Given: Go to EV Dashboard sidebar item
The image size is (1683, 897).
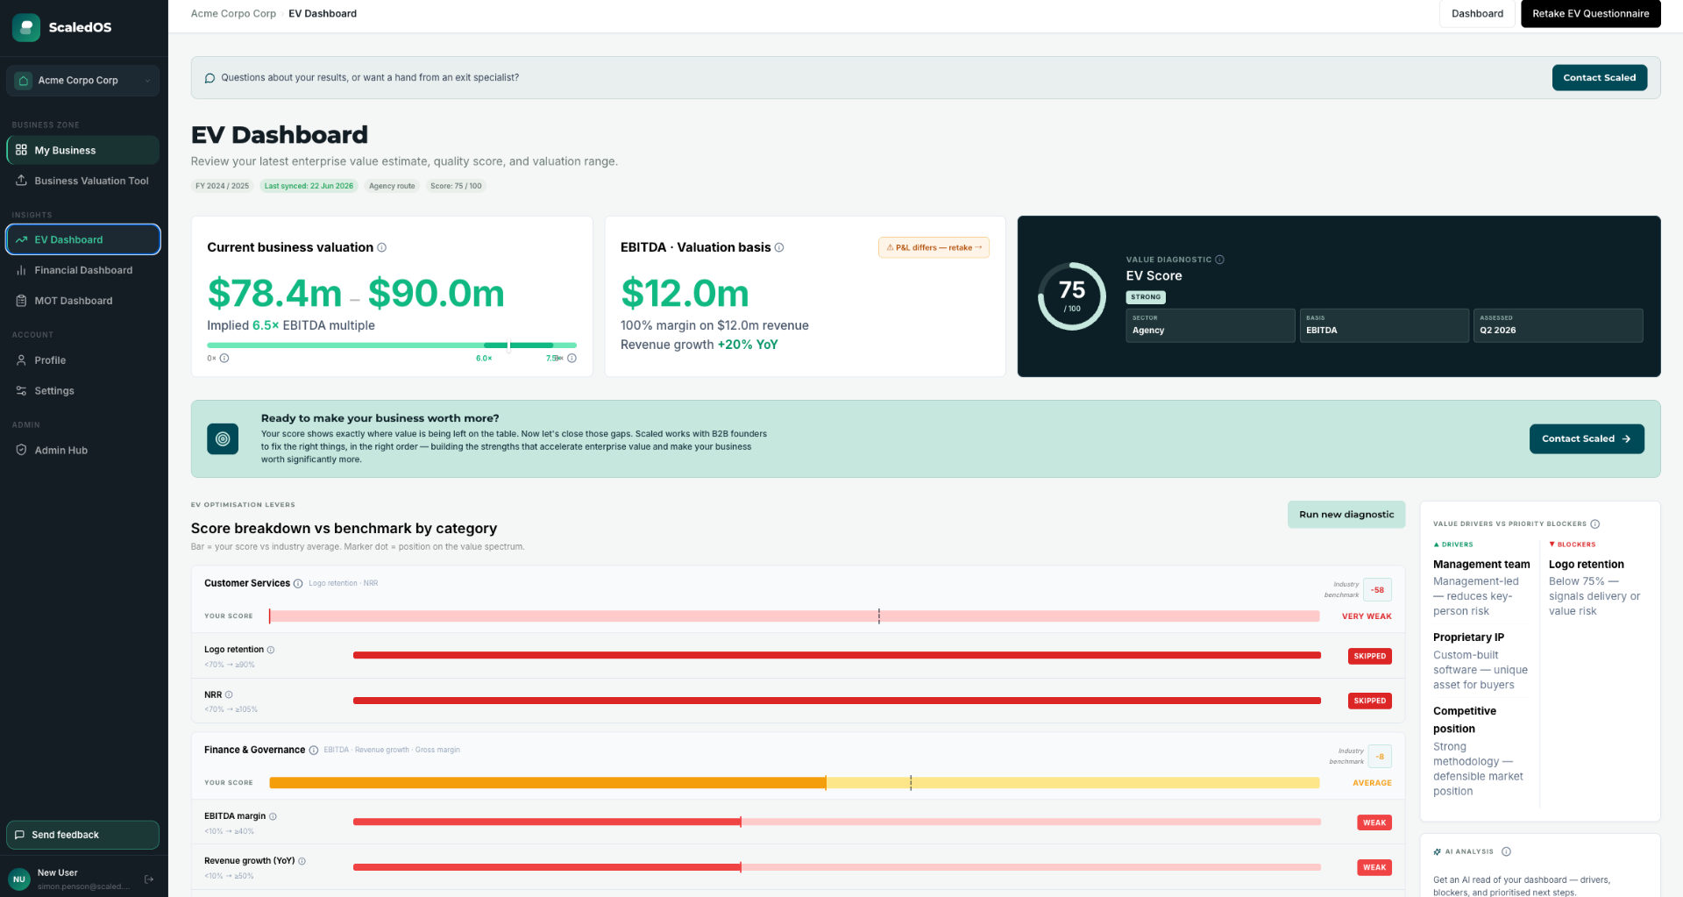Looking at the screenshot, I should (83, 239).
